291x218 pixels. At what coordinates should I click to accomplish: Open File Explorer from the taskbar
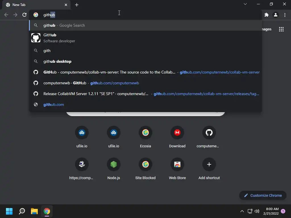coord(34,211)
